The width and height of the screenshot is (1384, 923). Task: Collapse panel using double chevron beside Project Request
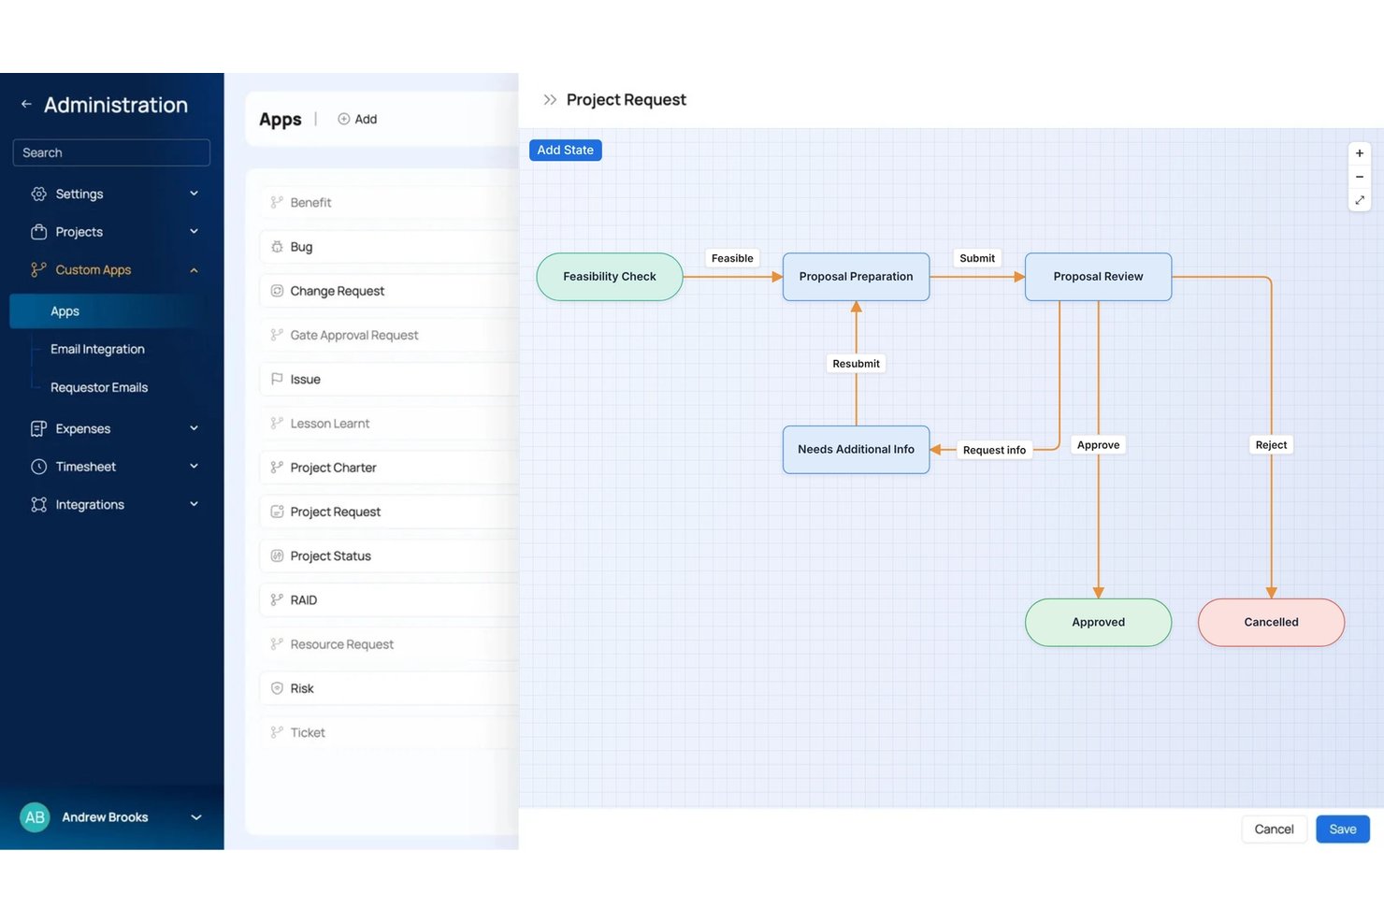pos(550,100)
